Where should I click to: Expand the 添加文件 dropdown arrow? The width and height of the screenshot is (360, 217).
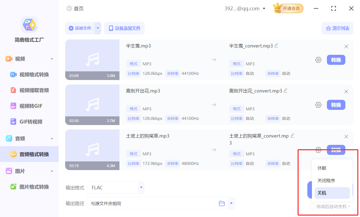pos(97,28)
